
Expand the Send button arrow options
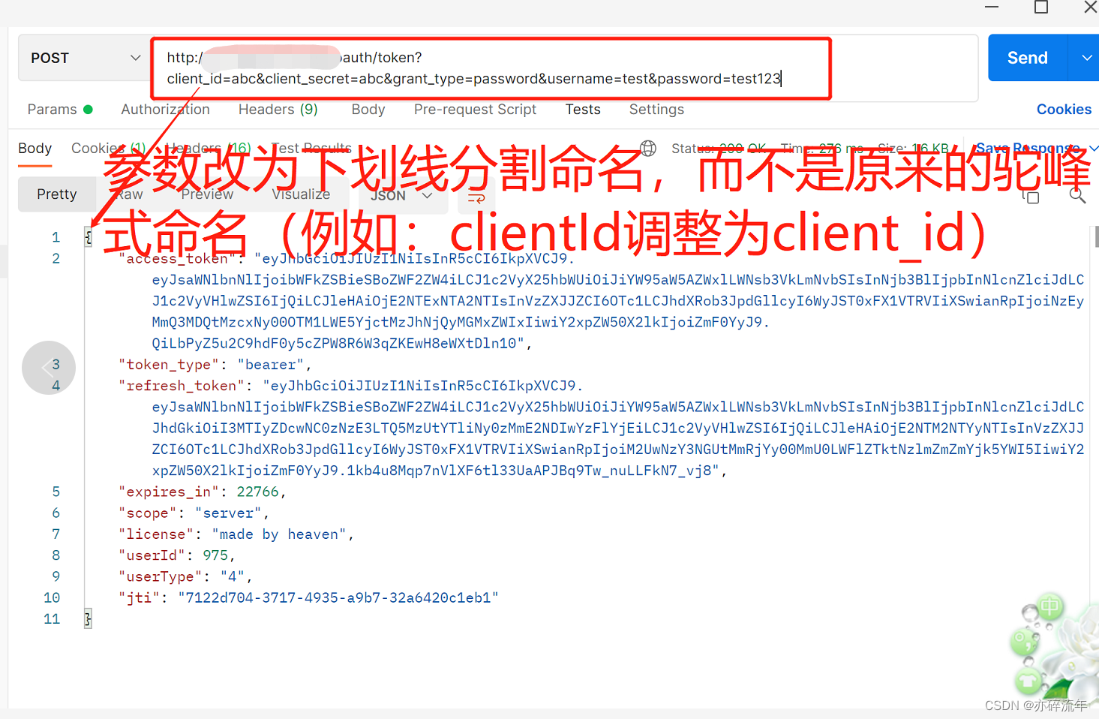[x=1085, y=58]
